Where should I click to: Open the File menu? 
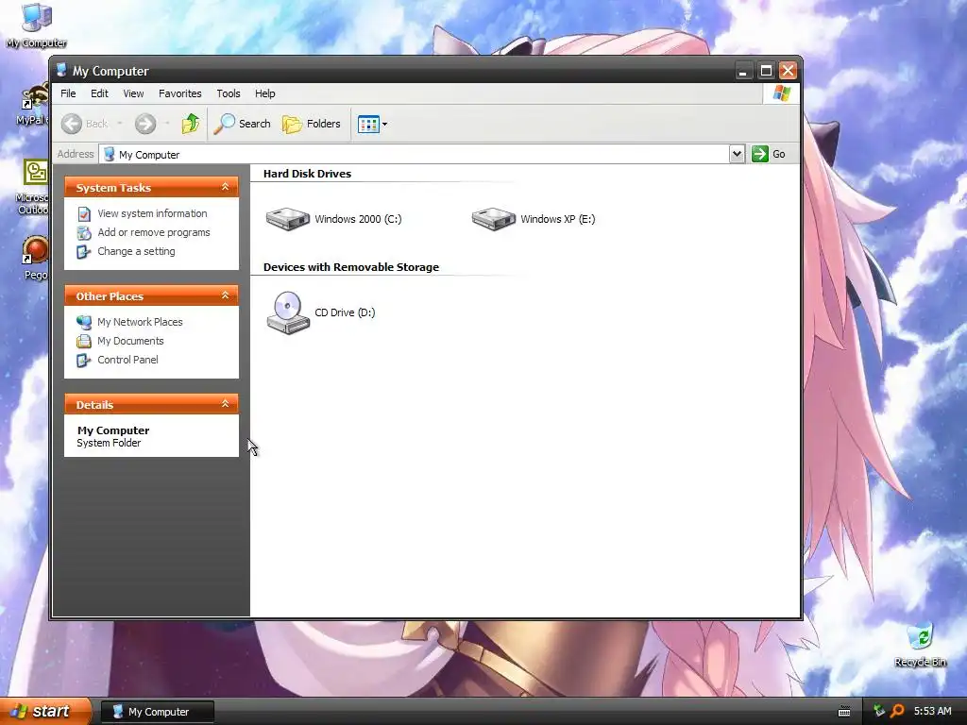(68, 93)
